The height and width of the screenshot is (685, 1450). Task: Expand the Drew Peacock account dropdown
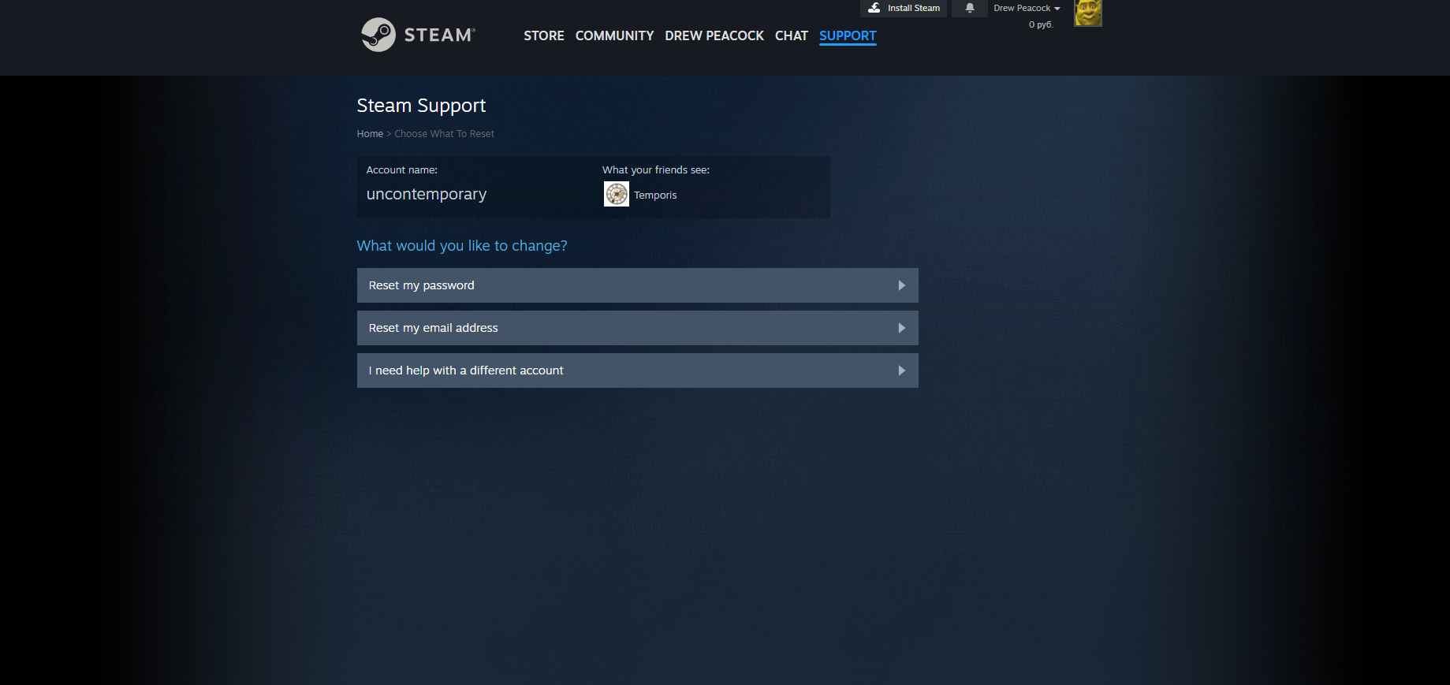(x=1027, y=8)
